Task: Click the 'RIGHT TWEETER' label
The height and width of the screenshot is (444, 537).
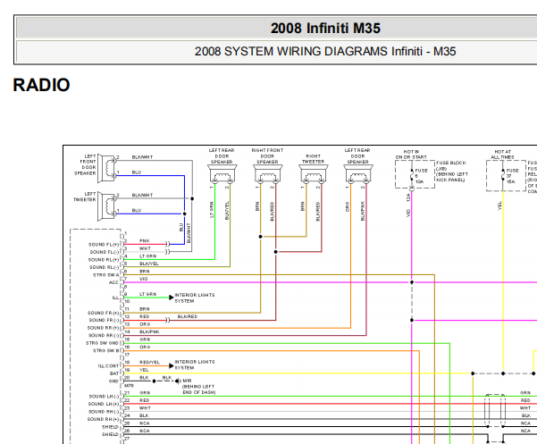Action: click(313, 158)
